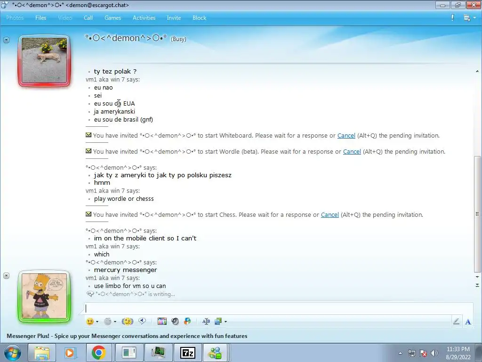Click message 'ja amerykanski'
482x362 pixels.
[114, 111]
